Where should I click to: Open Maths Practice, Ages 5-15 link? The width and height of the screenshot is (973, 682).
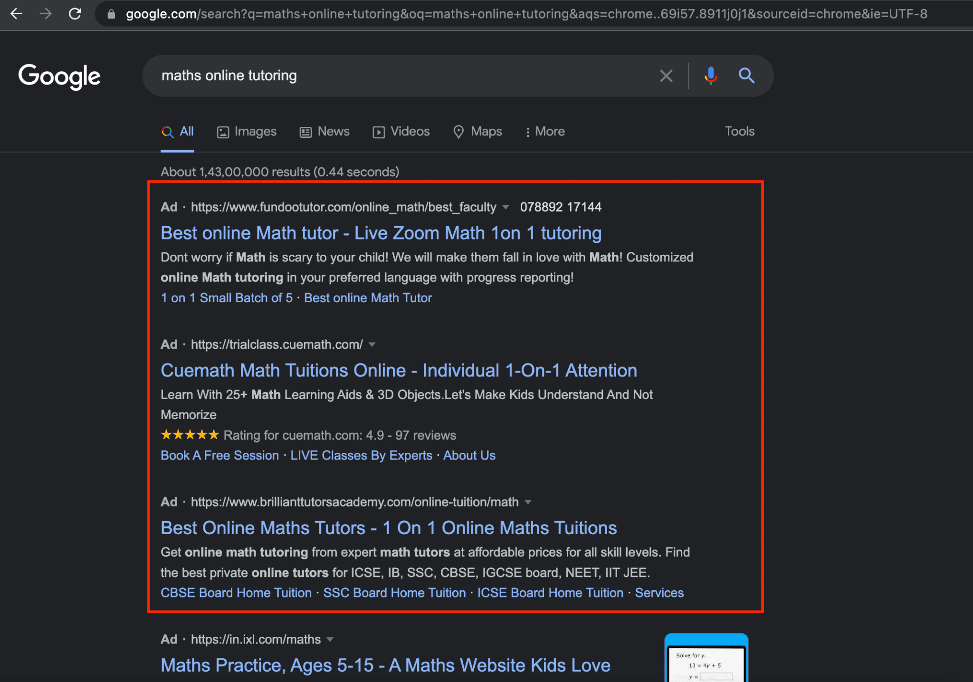(385, 665)
